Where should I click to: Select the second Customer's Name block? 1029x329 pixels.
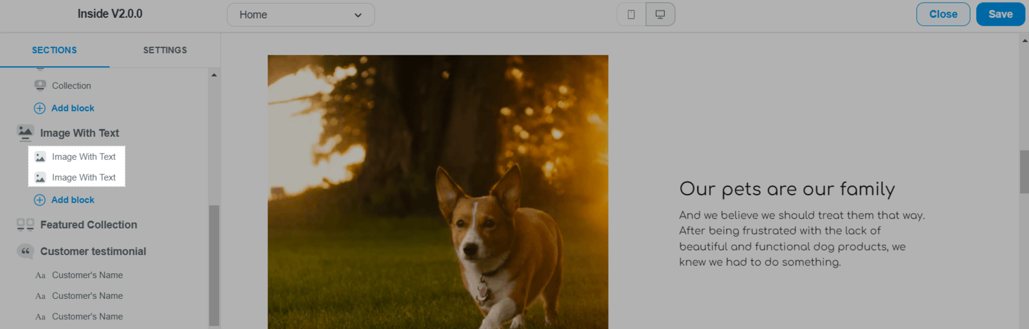(87, 296)
